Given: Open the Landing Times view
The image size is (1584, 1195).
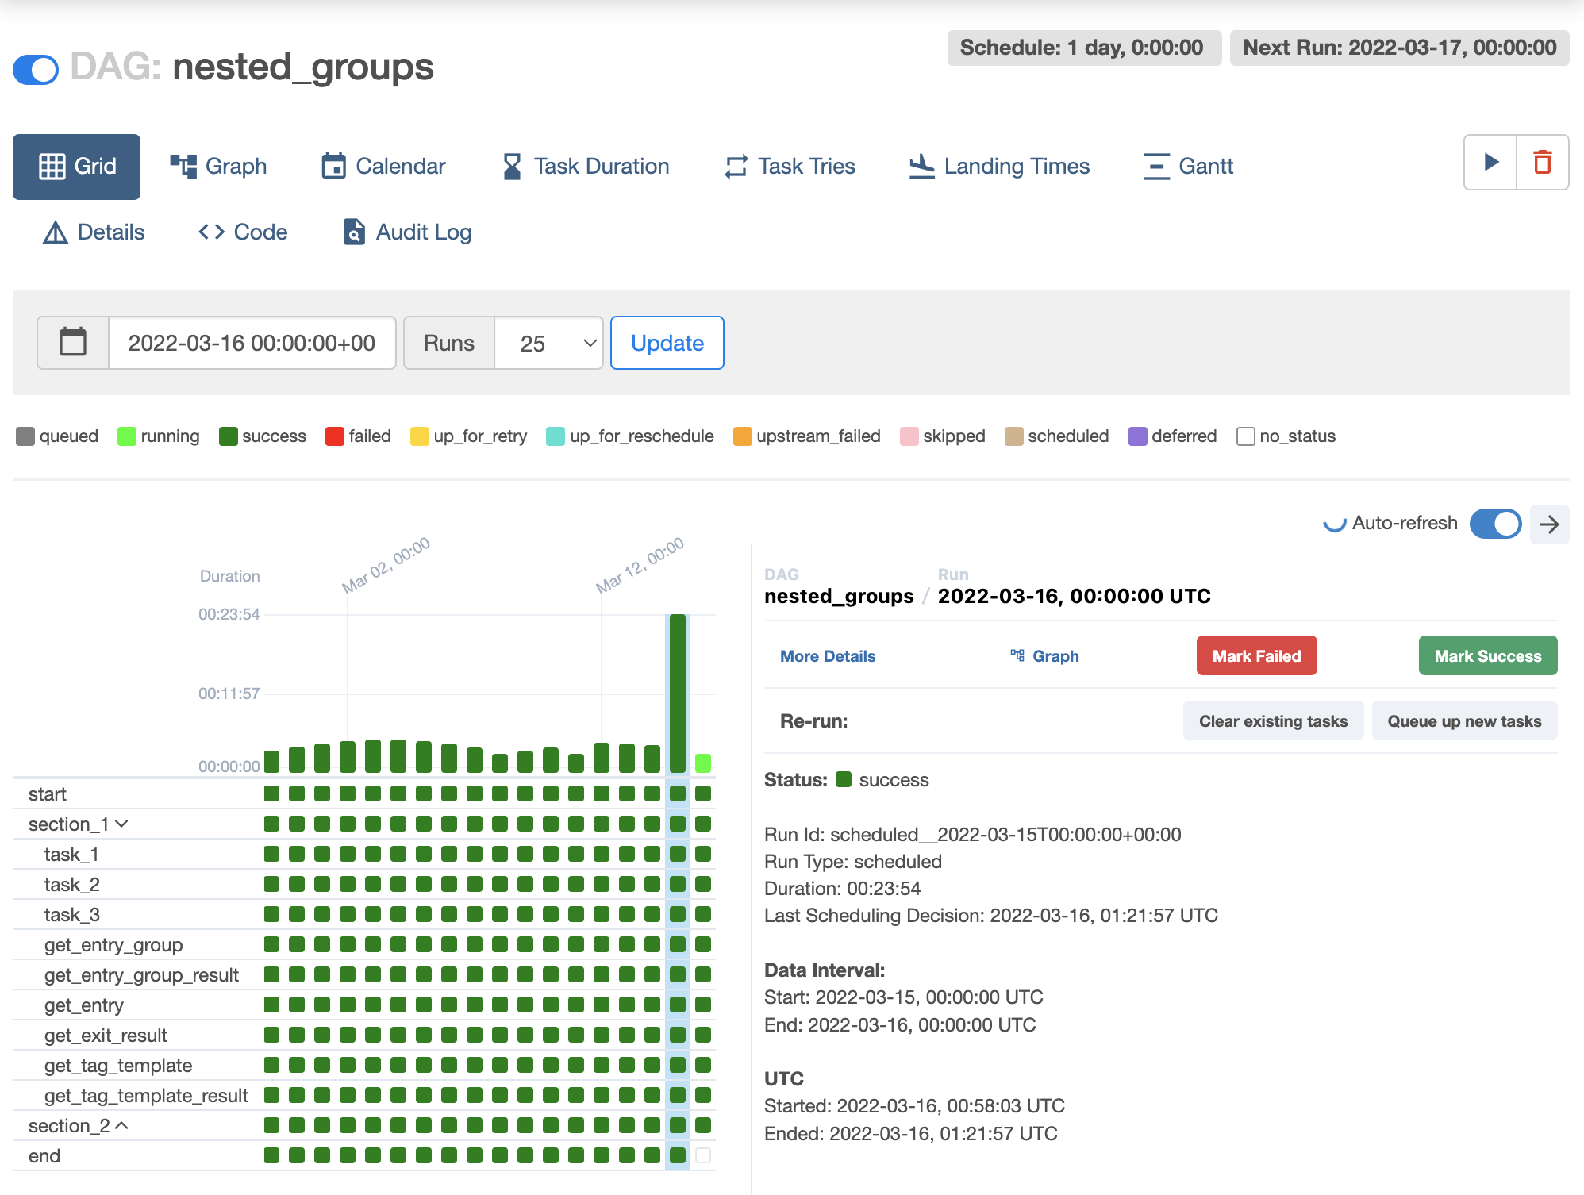Looking at the screenshot, I should pos(999,166).
